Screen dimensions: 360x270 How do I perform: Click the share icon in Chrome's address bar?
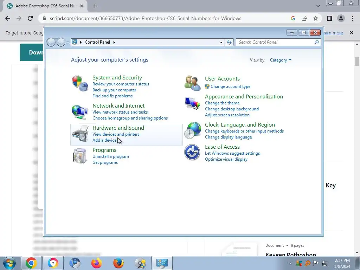304,18
